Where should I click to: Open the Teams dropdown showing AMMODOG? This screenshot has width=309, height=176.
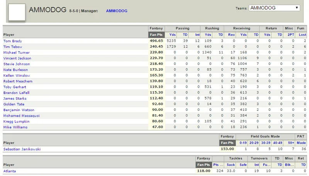click(274, 8)
